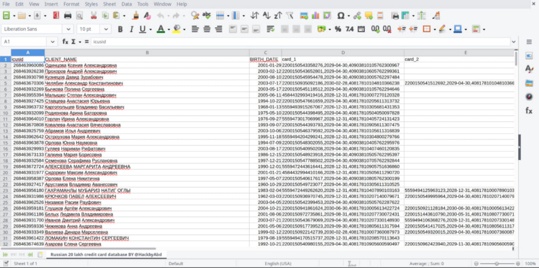Open the File menu
539x268 pixels.
pos(6,4)
